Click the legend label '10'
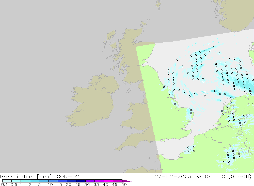 [50, 184]
